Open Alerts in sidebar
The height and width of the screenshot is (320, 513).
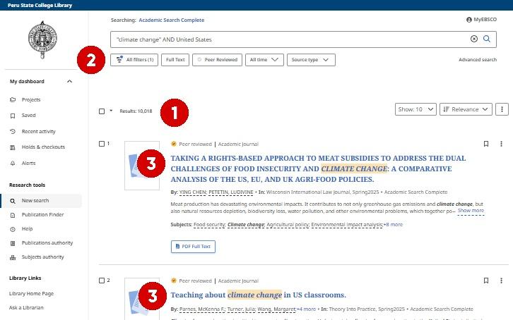pyautogui.click(x=28, y=163)
